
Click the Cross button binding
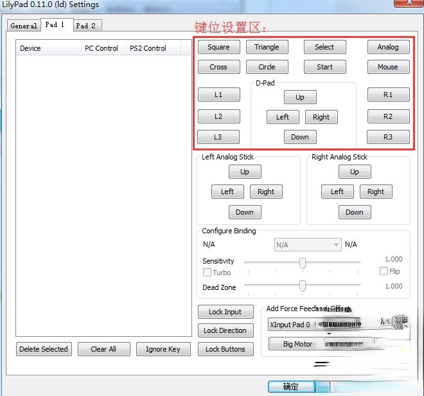(x=219, y=67)
